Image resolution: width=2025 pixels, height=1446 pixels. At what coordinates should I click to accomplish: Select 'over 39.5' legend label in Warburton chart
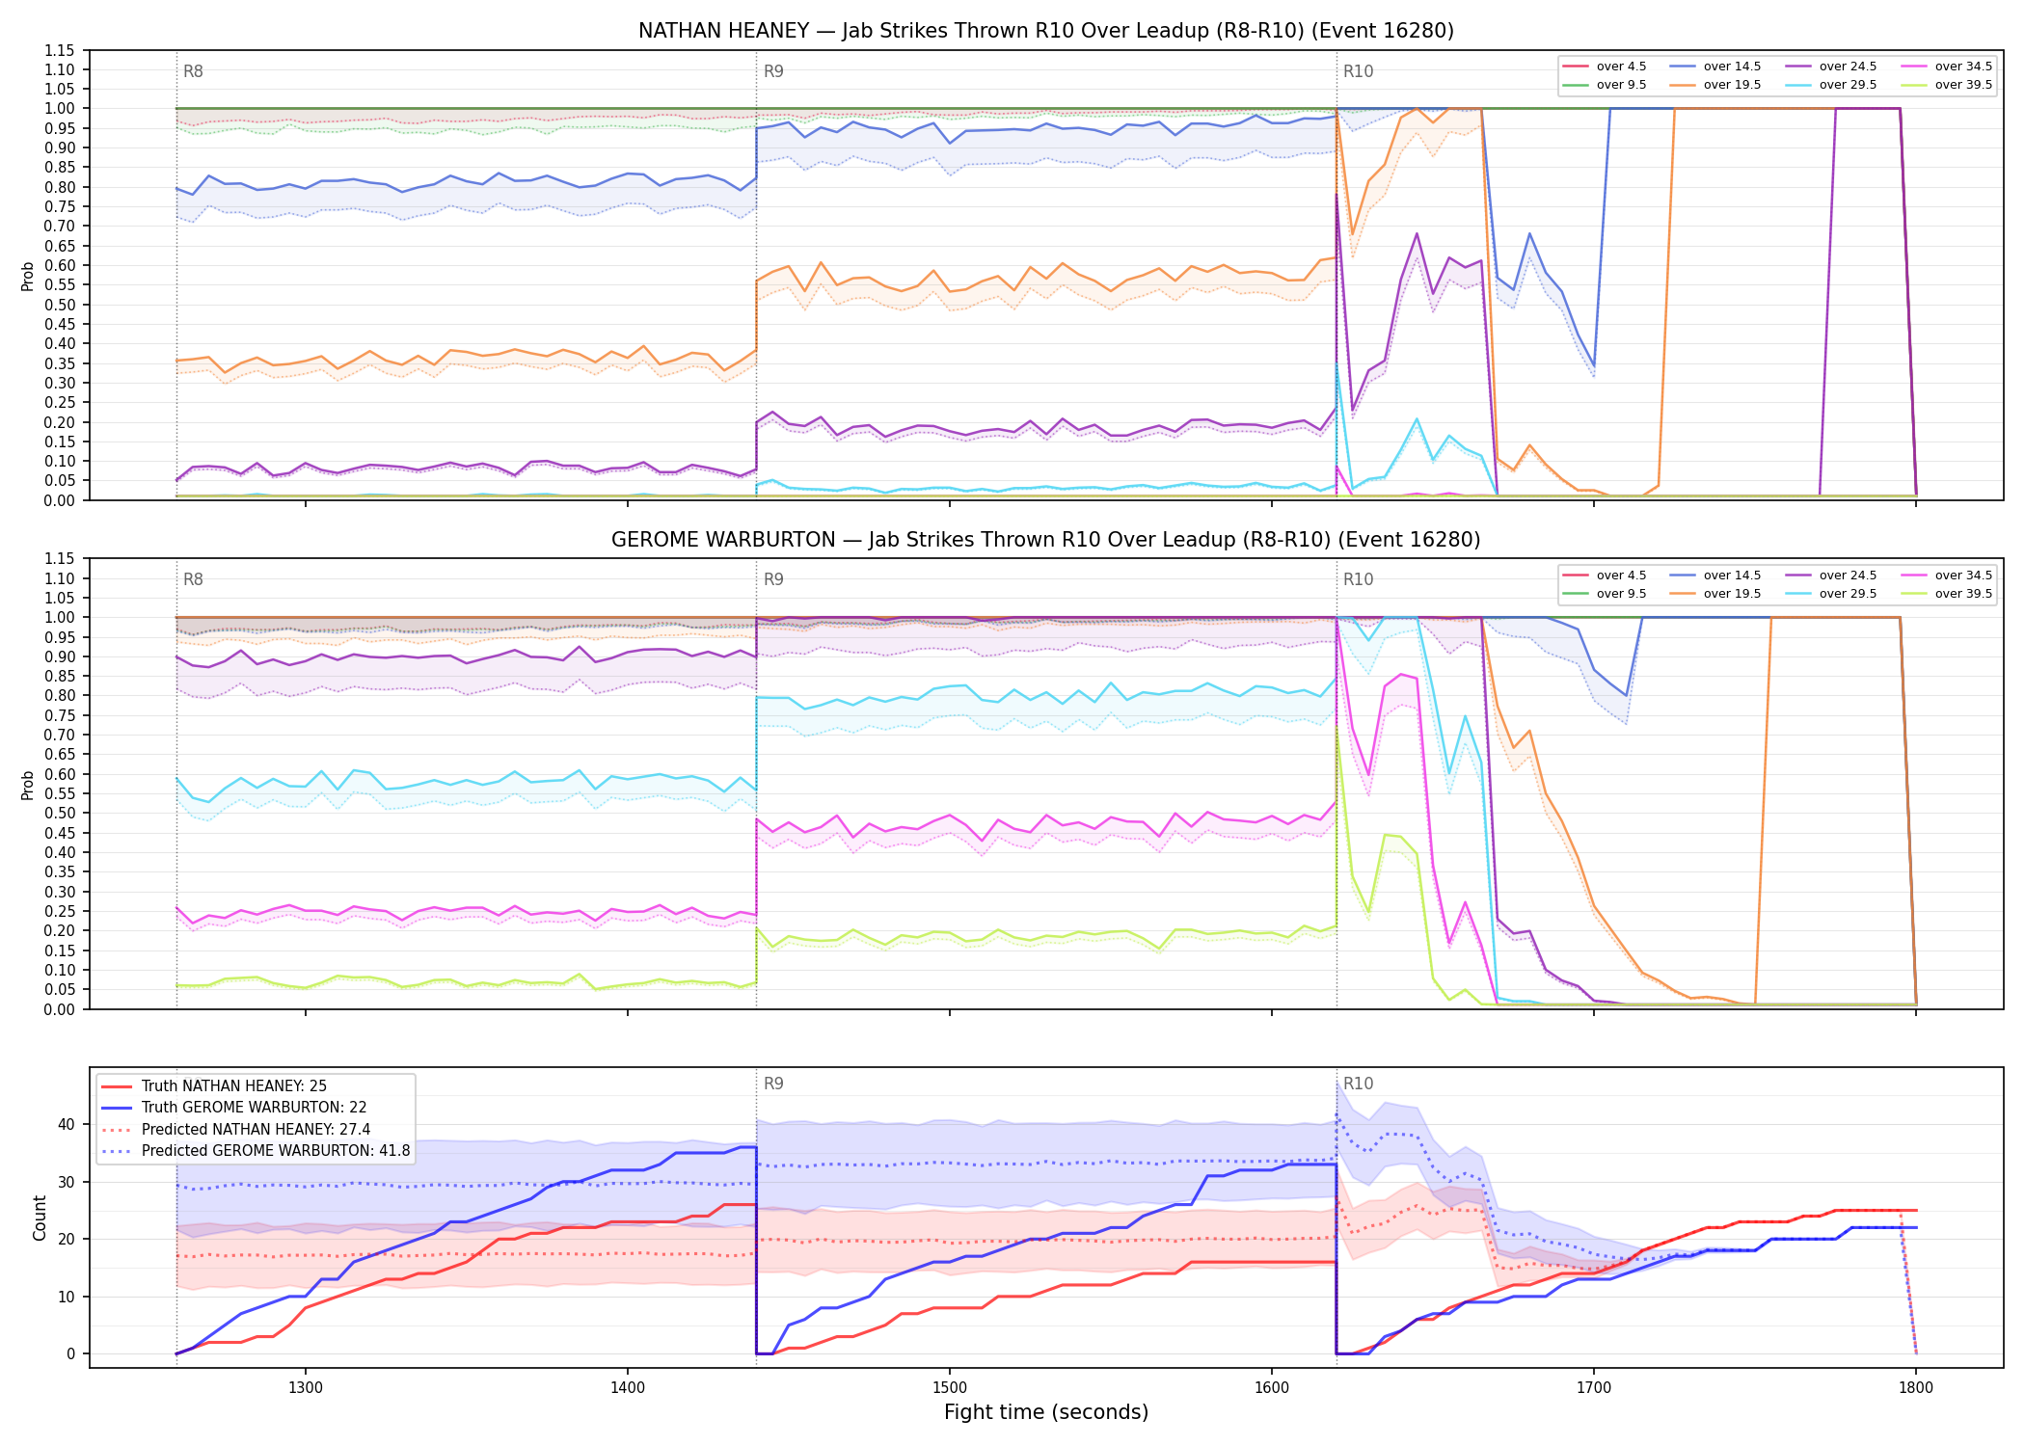tap(1963, 594)
